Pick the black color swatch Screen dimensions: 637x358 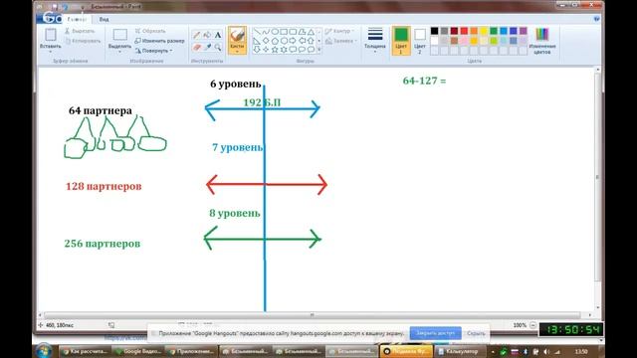coord(434,31)
